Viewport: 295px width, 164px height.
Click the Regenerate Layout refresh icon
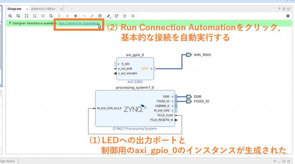(x=116, y=16)
